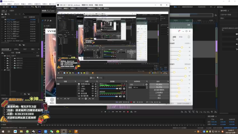Click search field in Audition Files panel

point(30,14)
